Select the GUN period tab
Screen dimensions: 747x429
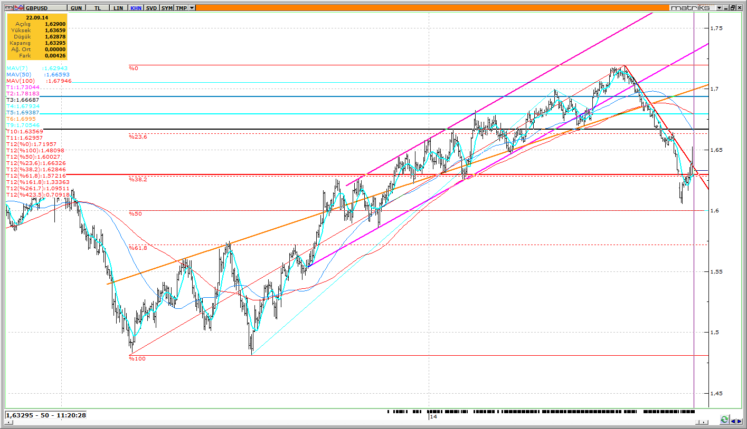[75, 8]
